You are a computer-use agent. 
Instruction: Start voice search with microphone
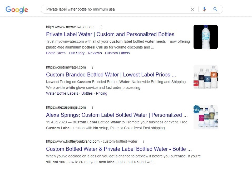pyautogui.click(x=204, y=9)
